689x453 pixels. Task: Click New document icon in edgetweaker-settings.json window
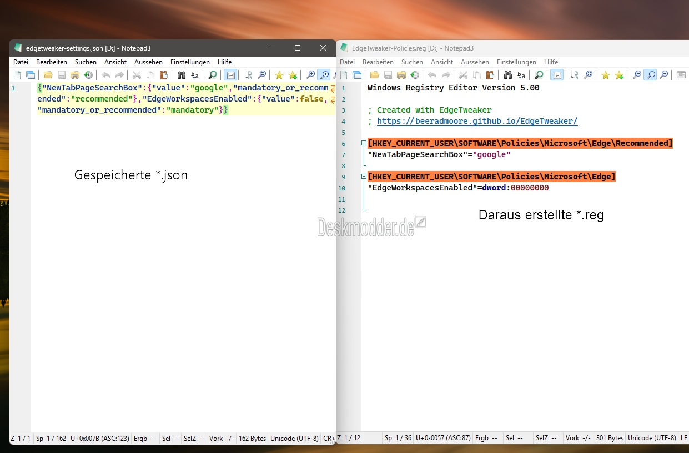(17, 75)
